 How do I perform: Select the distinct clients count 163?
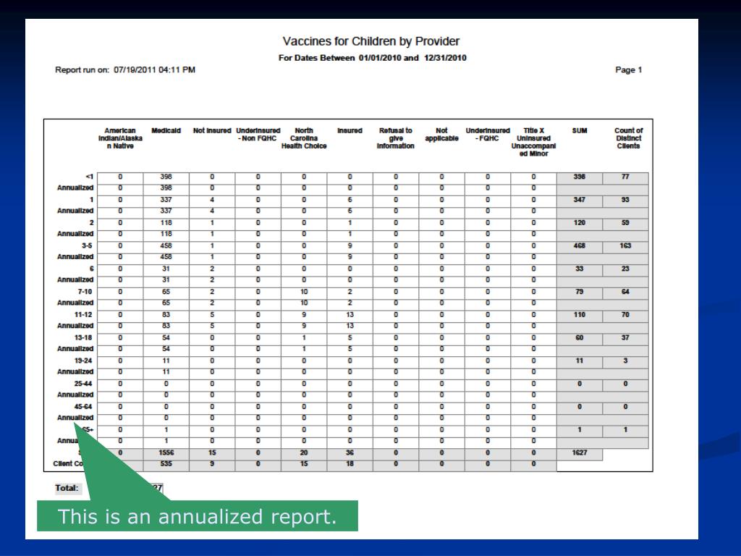pos(625,246)
